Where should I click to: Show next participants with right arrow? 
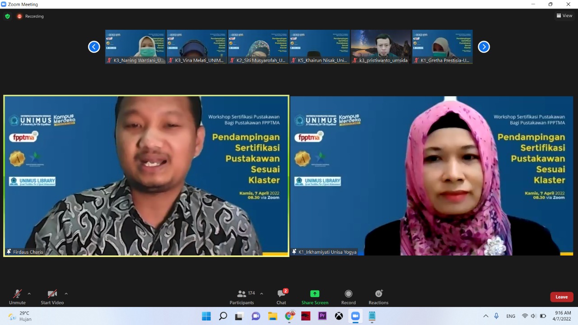pos(484,46)
